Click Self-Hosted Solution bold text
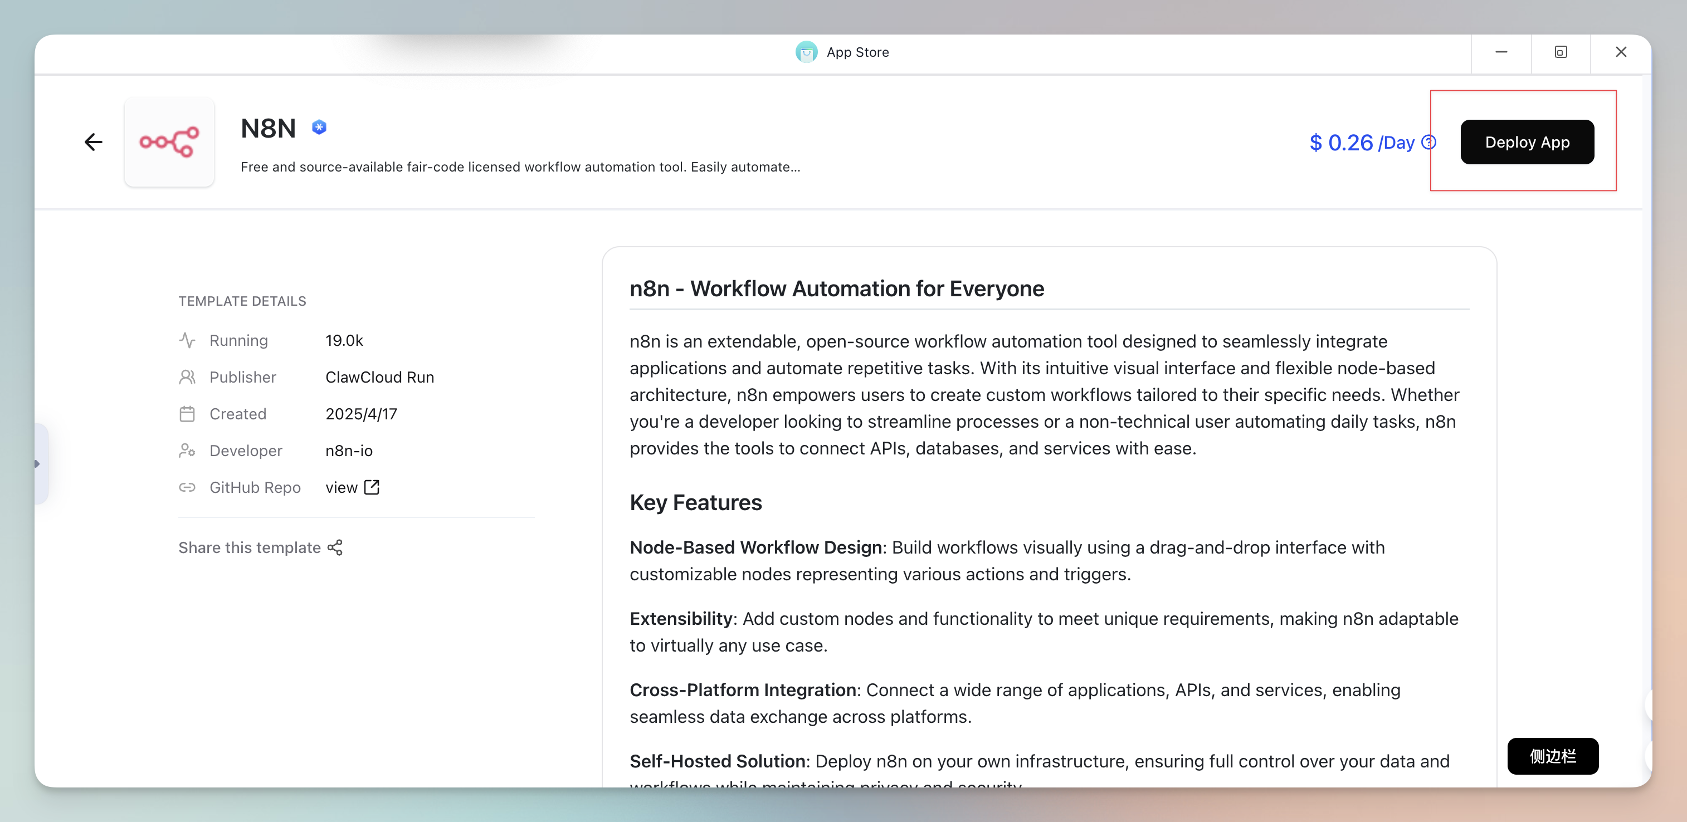Viewport: 1687px width, 822px height. click(x=718, y=762)
